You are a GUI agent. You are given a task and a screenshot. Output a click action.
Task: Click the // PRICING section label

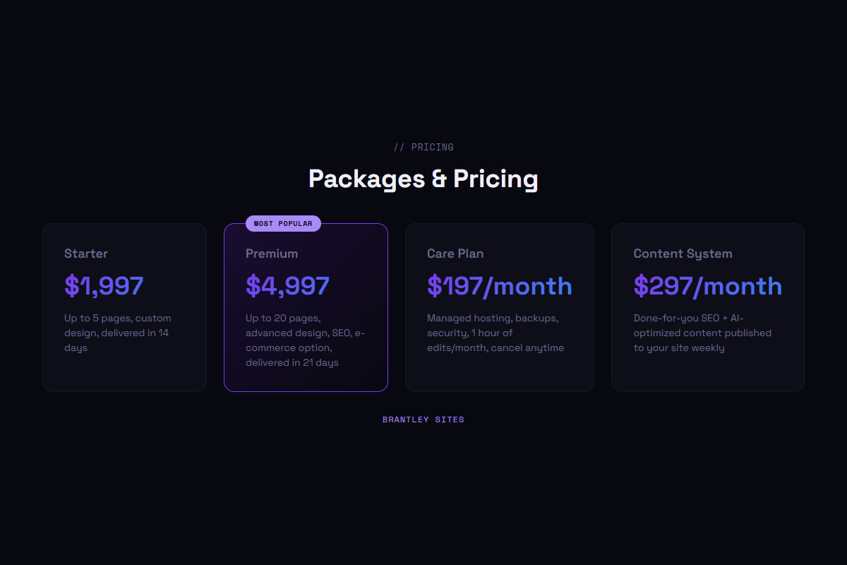pos(423,147)
